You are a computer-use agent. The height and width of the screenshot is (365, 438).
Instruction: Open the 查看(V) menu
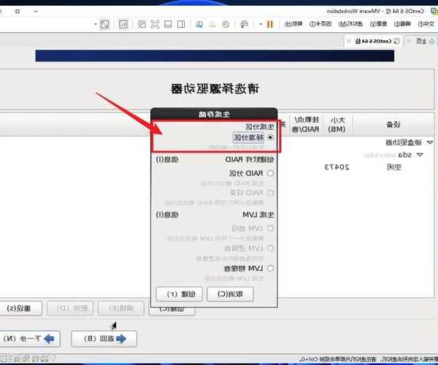click(378, 24)
